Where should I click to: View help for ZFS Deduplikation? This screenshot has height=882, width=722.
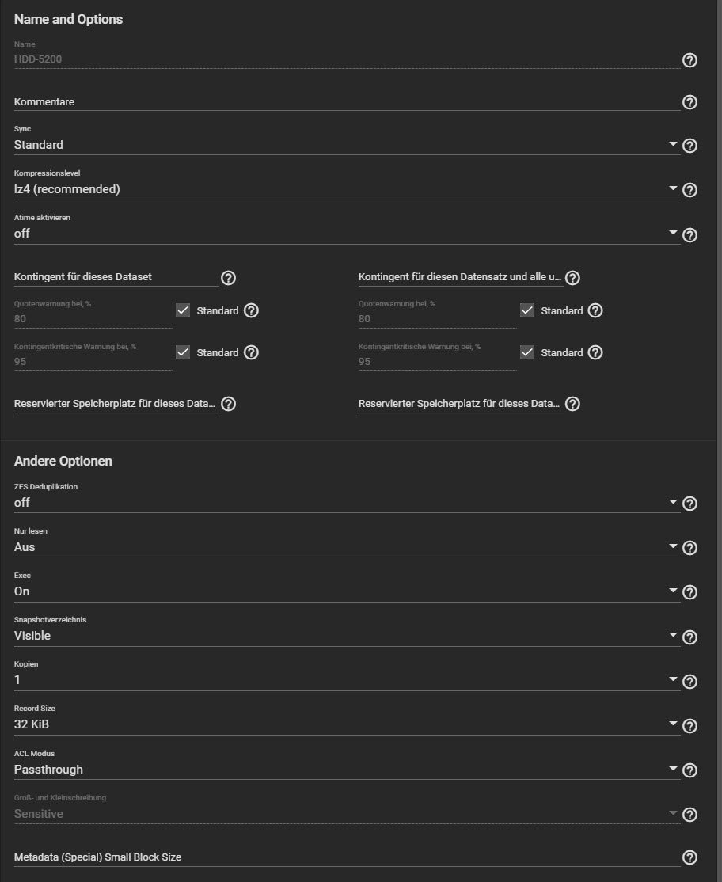[x=690, y=504]
